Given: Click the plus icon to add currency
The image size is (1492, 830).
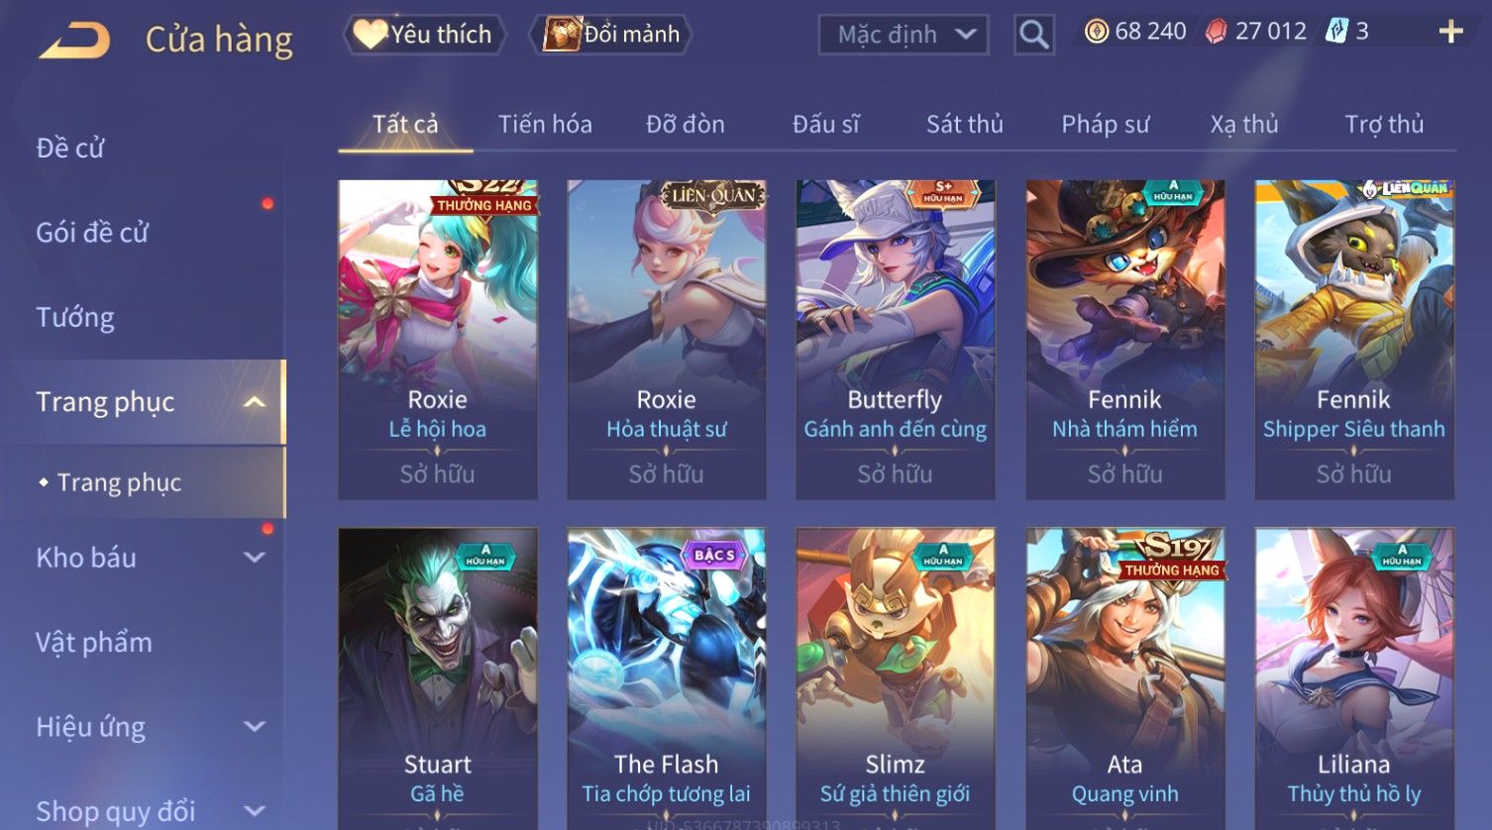Looking at the screenshot, I should coord(1450,32).
